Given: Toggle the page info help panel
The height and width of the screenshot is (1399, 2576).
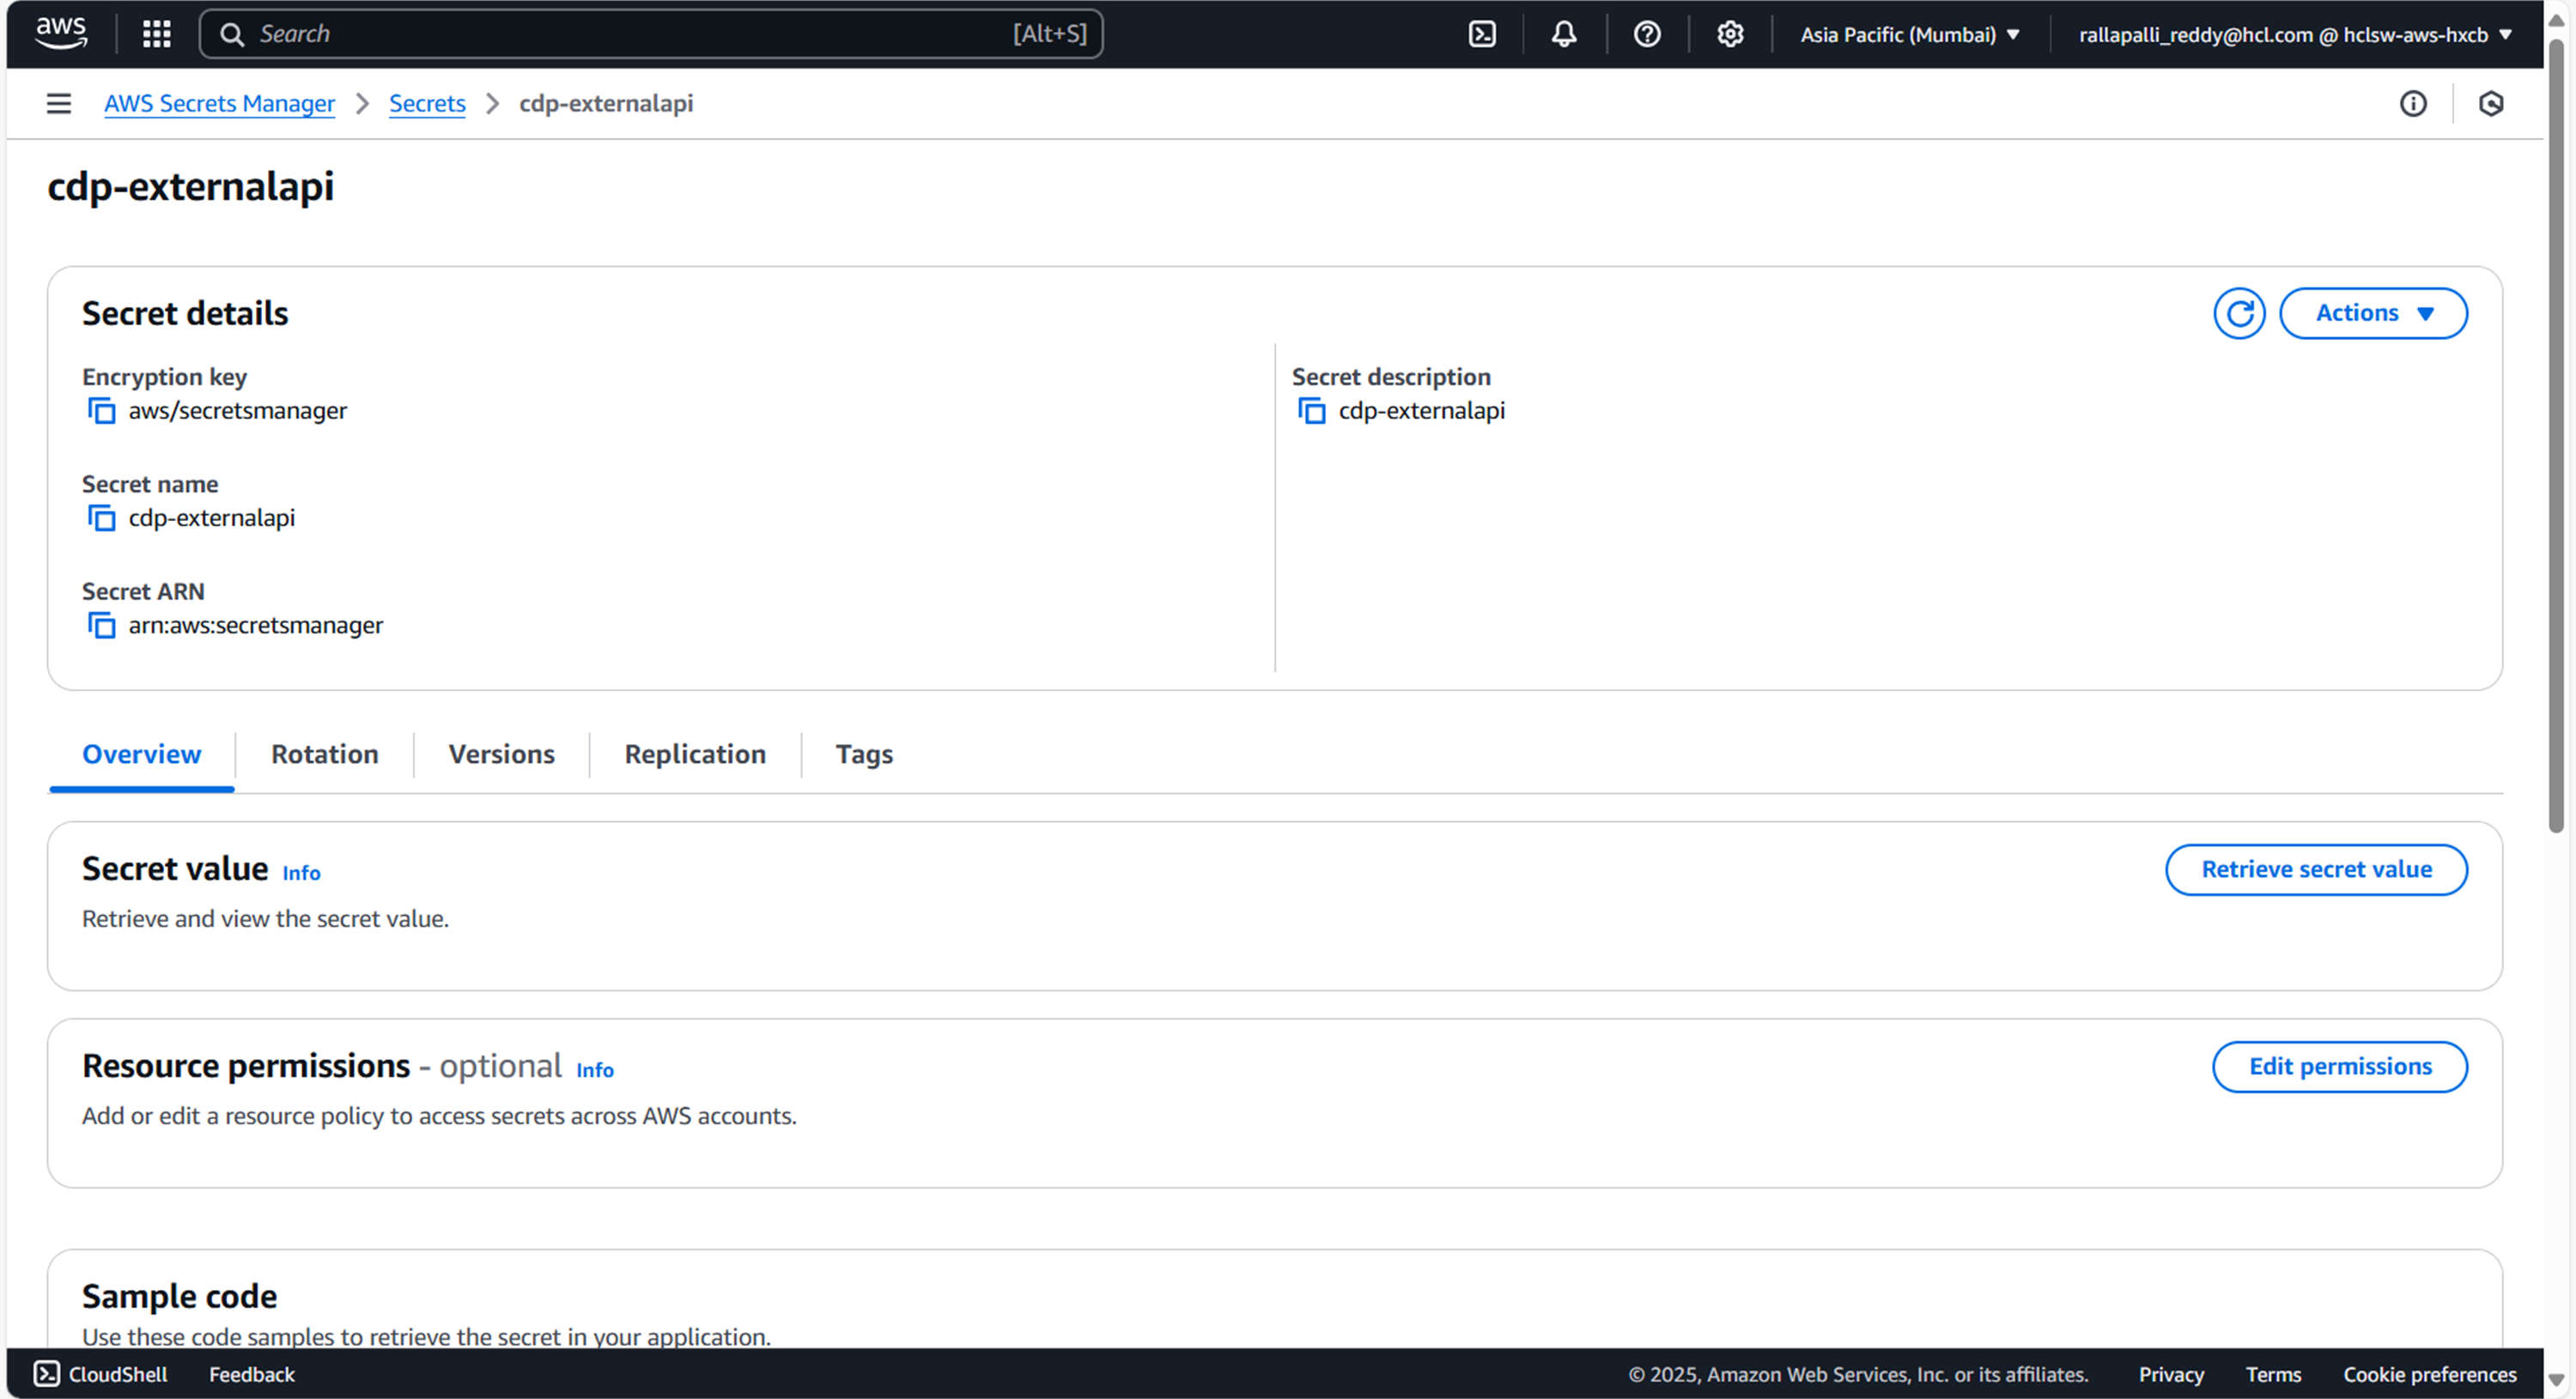Looking at the screenshot, I should coord(2412,104).
